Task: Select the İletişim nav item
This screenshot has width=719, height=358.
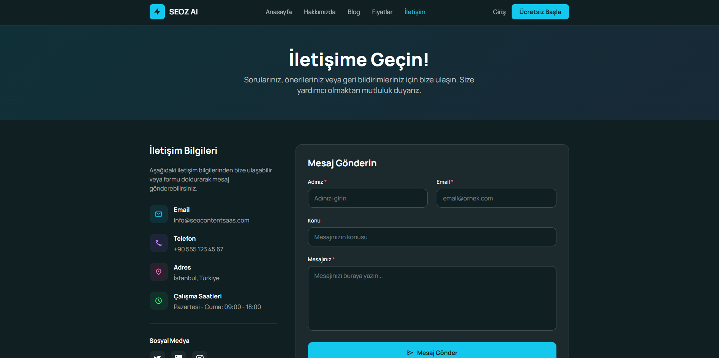Action: (x=415, y=12)
